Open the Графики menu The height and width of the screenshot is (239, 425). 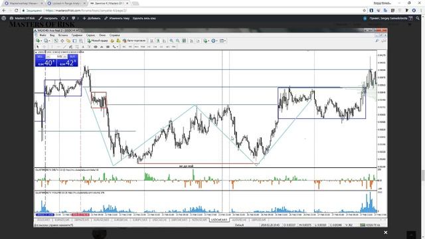coord(77,35)
